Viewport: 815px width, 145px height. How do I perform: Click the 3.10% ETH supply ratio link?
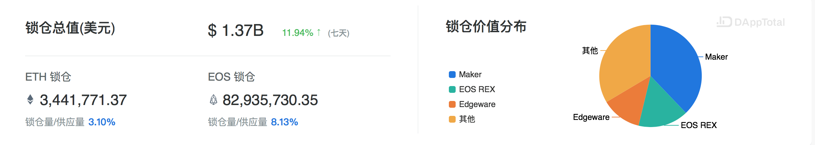(102, 122)
